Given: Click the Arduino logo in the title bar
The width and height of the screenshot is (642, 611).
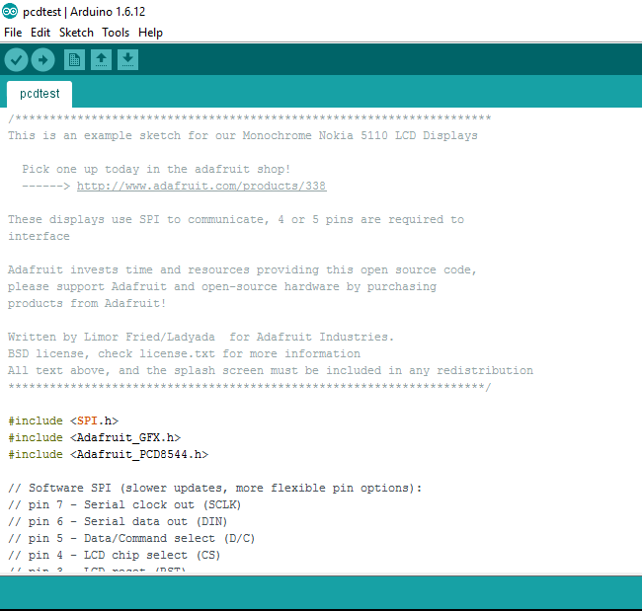Looking at the screenshot, I should [x=10, y=11].
